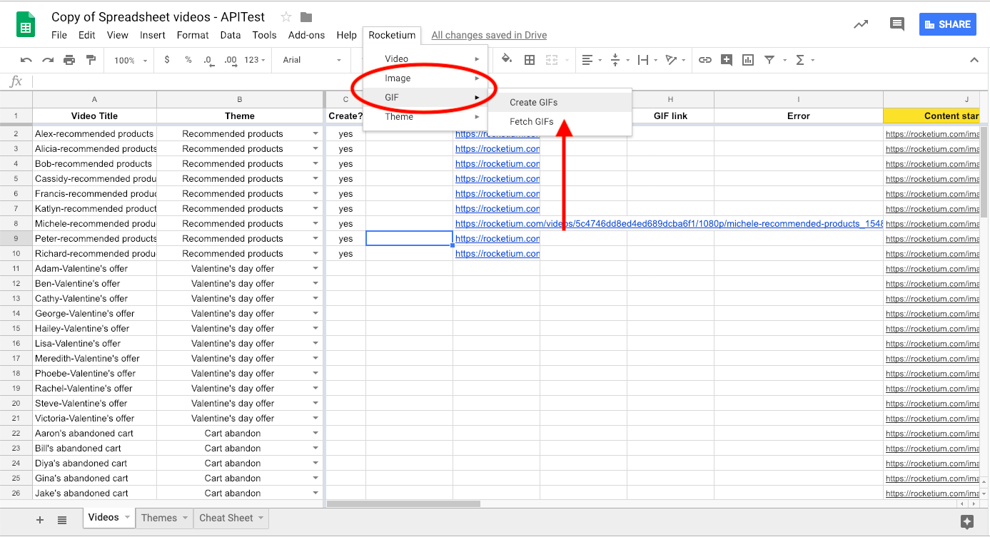Click the Insert chart icon
The height and width of the screenshot is (537, 990).
point(748,60)
